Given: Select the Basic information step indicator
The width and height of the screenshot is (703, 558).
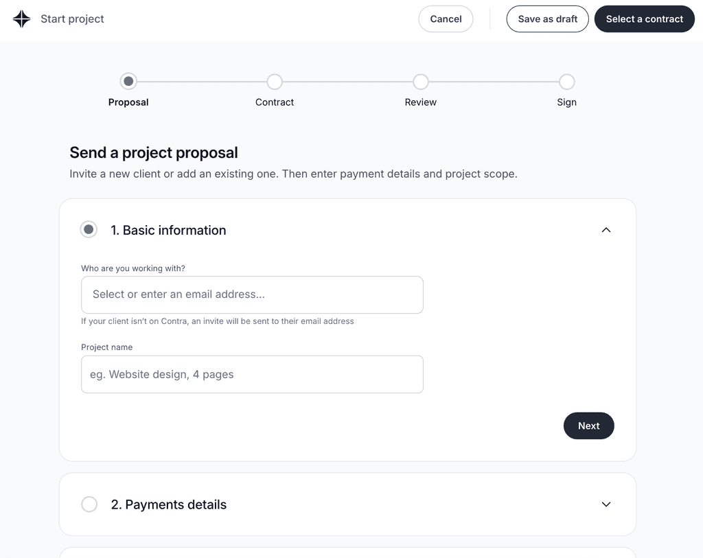Looking at the screenshot, I should pyautogui.click(x=89, y=229).
